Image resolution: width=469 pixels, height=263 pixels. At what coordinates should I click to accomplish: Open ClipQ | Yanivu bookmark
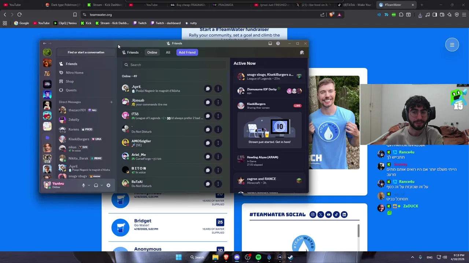click(65, 23)
